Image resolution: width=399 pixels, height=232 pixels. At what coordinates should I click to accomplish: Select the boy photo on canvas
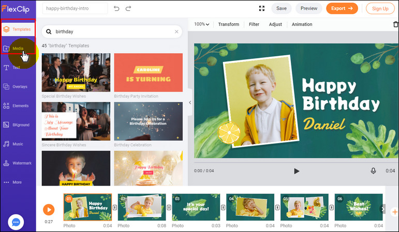coord(261,101)
